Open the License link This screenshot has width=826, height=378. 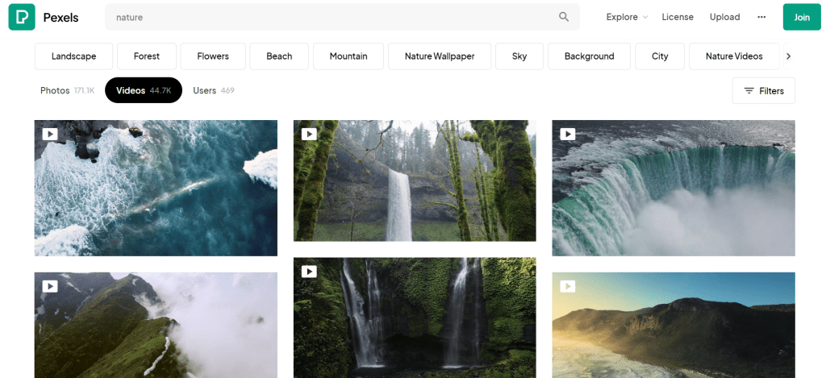click(x=677, y=17)
